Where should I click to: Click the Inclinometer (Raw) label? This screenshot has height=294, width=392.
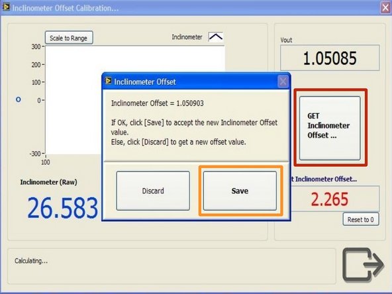[48, 182]
